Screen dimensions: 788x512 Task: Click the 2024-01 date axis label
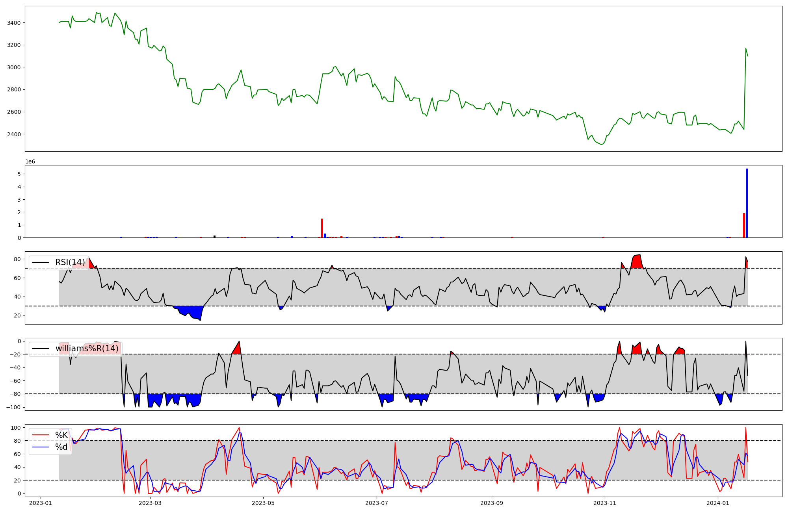718,503
